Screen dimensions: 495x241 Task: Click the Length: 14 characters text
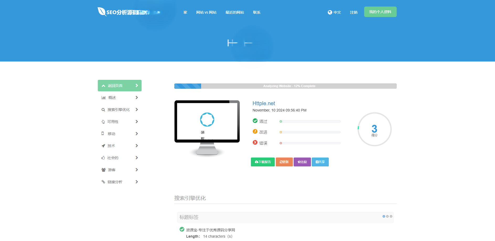[x=209, y=236]
